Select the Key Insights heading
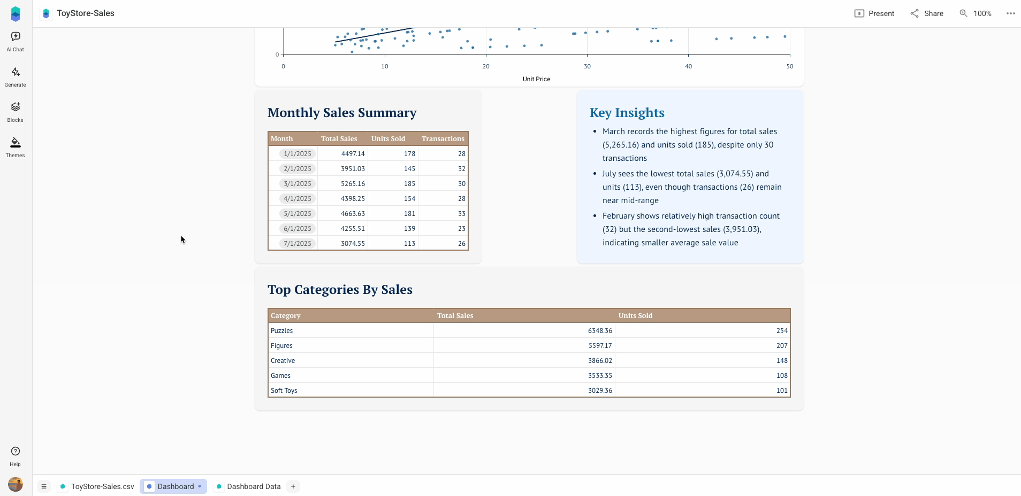The height and width of the screenshot is (496, 1021). click(627, 113)
